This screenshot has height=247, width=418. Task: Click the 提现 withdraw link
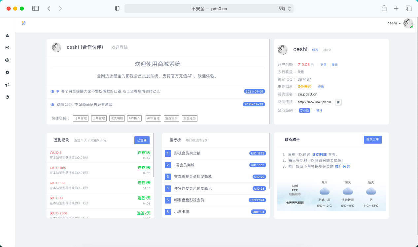click(334, 65)
